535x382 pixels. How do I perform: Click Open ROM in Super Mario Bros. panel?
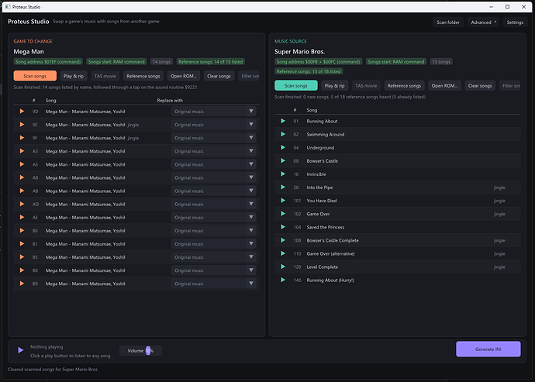444,85
